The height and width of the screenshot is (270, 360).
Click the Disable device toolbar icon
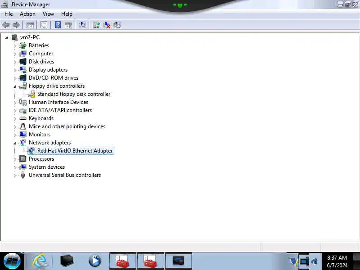117,25
